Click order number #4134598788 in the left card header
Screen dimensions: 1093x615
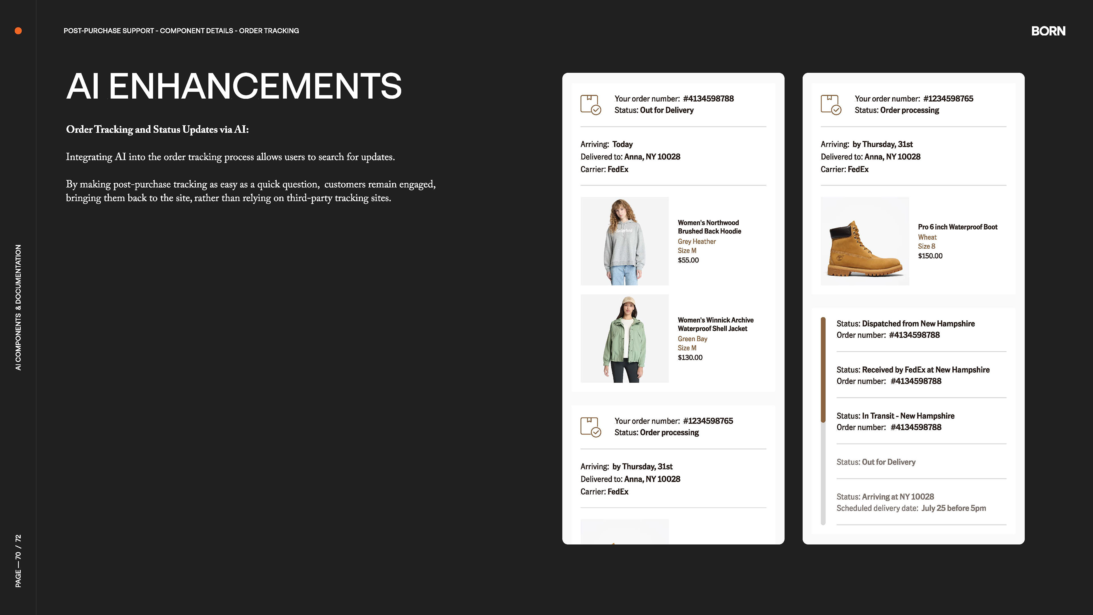(708, 99)
